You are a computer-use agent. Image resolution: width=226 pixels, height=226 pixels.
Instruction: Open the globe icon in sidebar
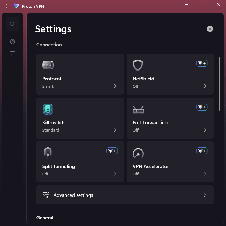[x=13, y=42]
